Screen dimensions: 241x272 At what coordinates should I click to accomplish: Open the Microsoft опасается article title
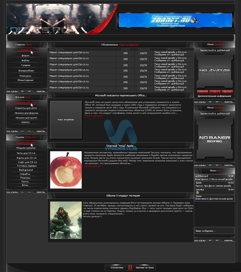point(121,95)
